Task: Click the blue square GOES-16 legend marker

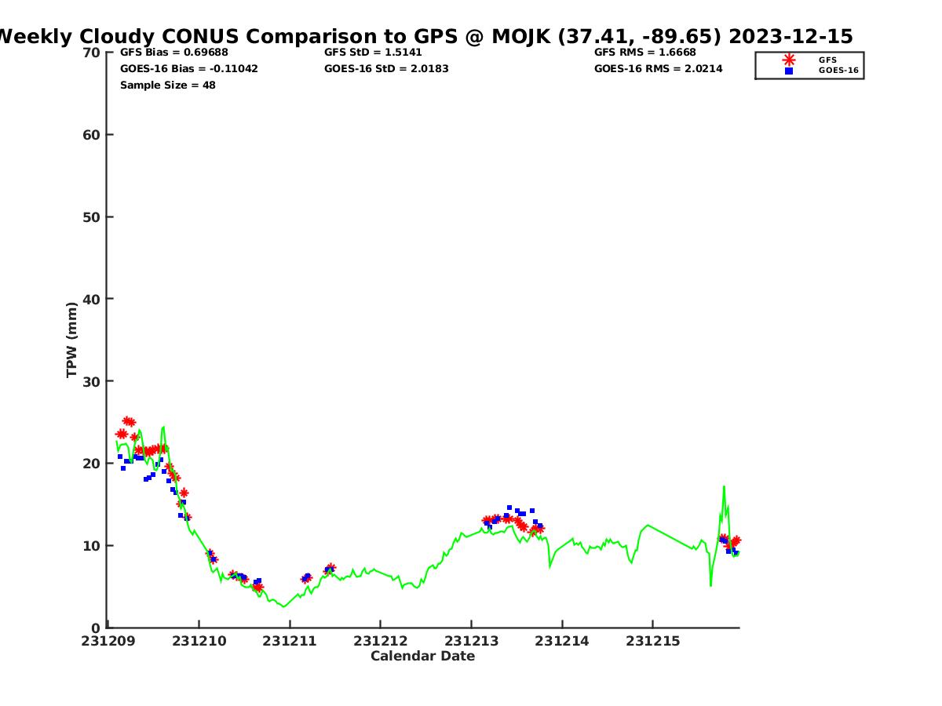Action: click(788, 71)
